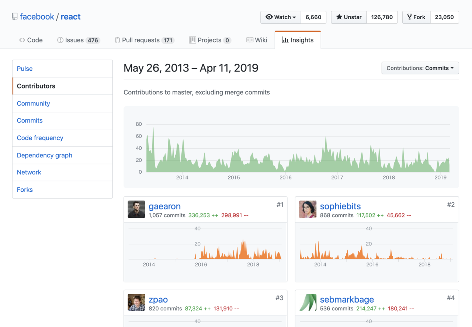Open gaearon's avatar thumbnail
The image size is (472, 327).
(x=136, y=209)
